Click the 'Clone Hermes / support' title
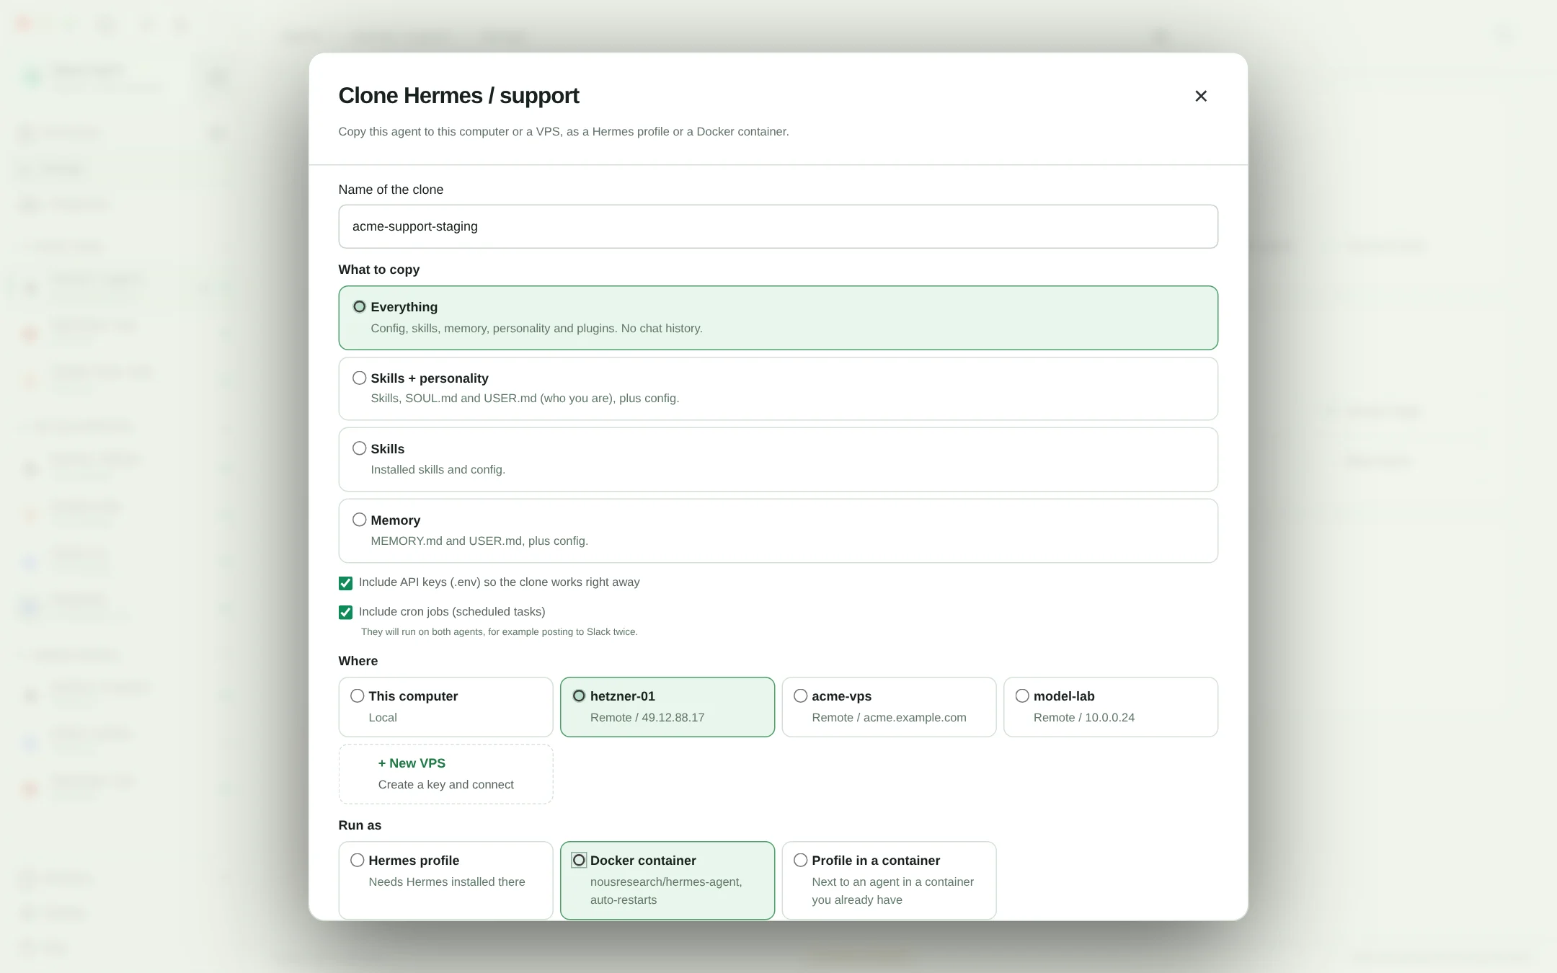The width and height of the screenshot is (1557, 973). (x=458, y=96)
